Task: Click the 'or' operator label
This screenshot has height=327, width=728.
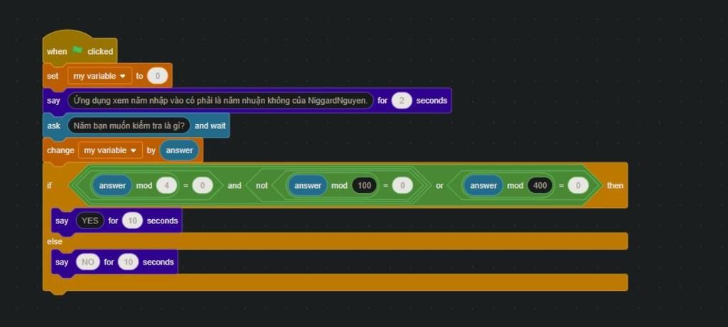Action: (x=439, y=186)
